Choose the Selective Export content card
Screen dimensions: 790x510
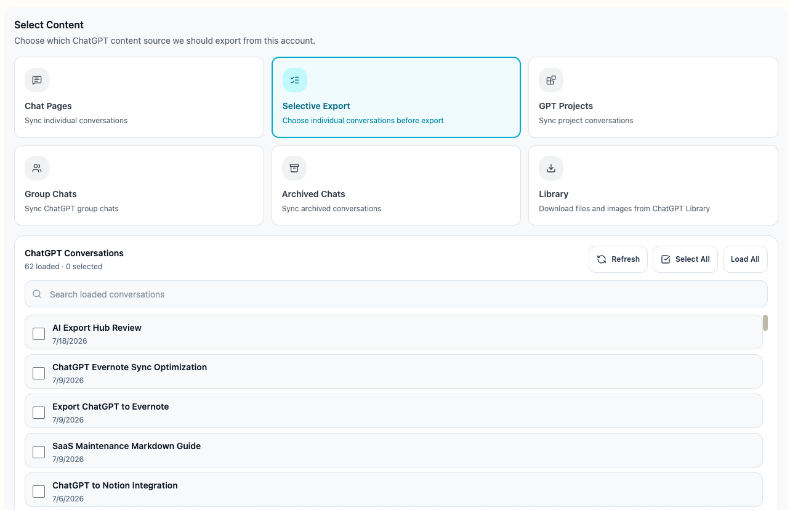coord(396,97)
